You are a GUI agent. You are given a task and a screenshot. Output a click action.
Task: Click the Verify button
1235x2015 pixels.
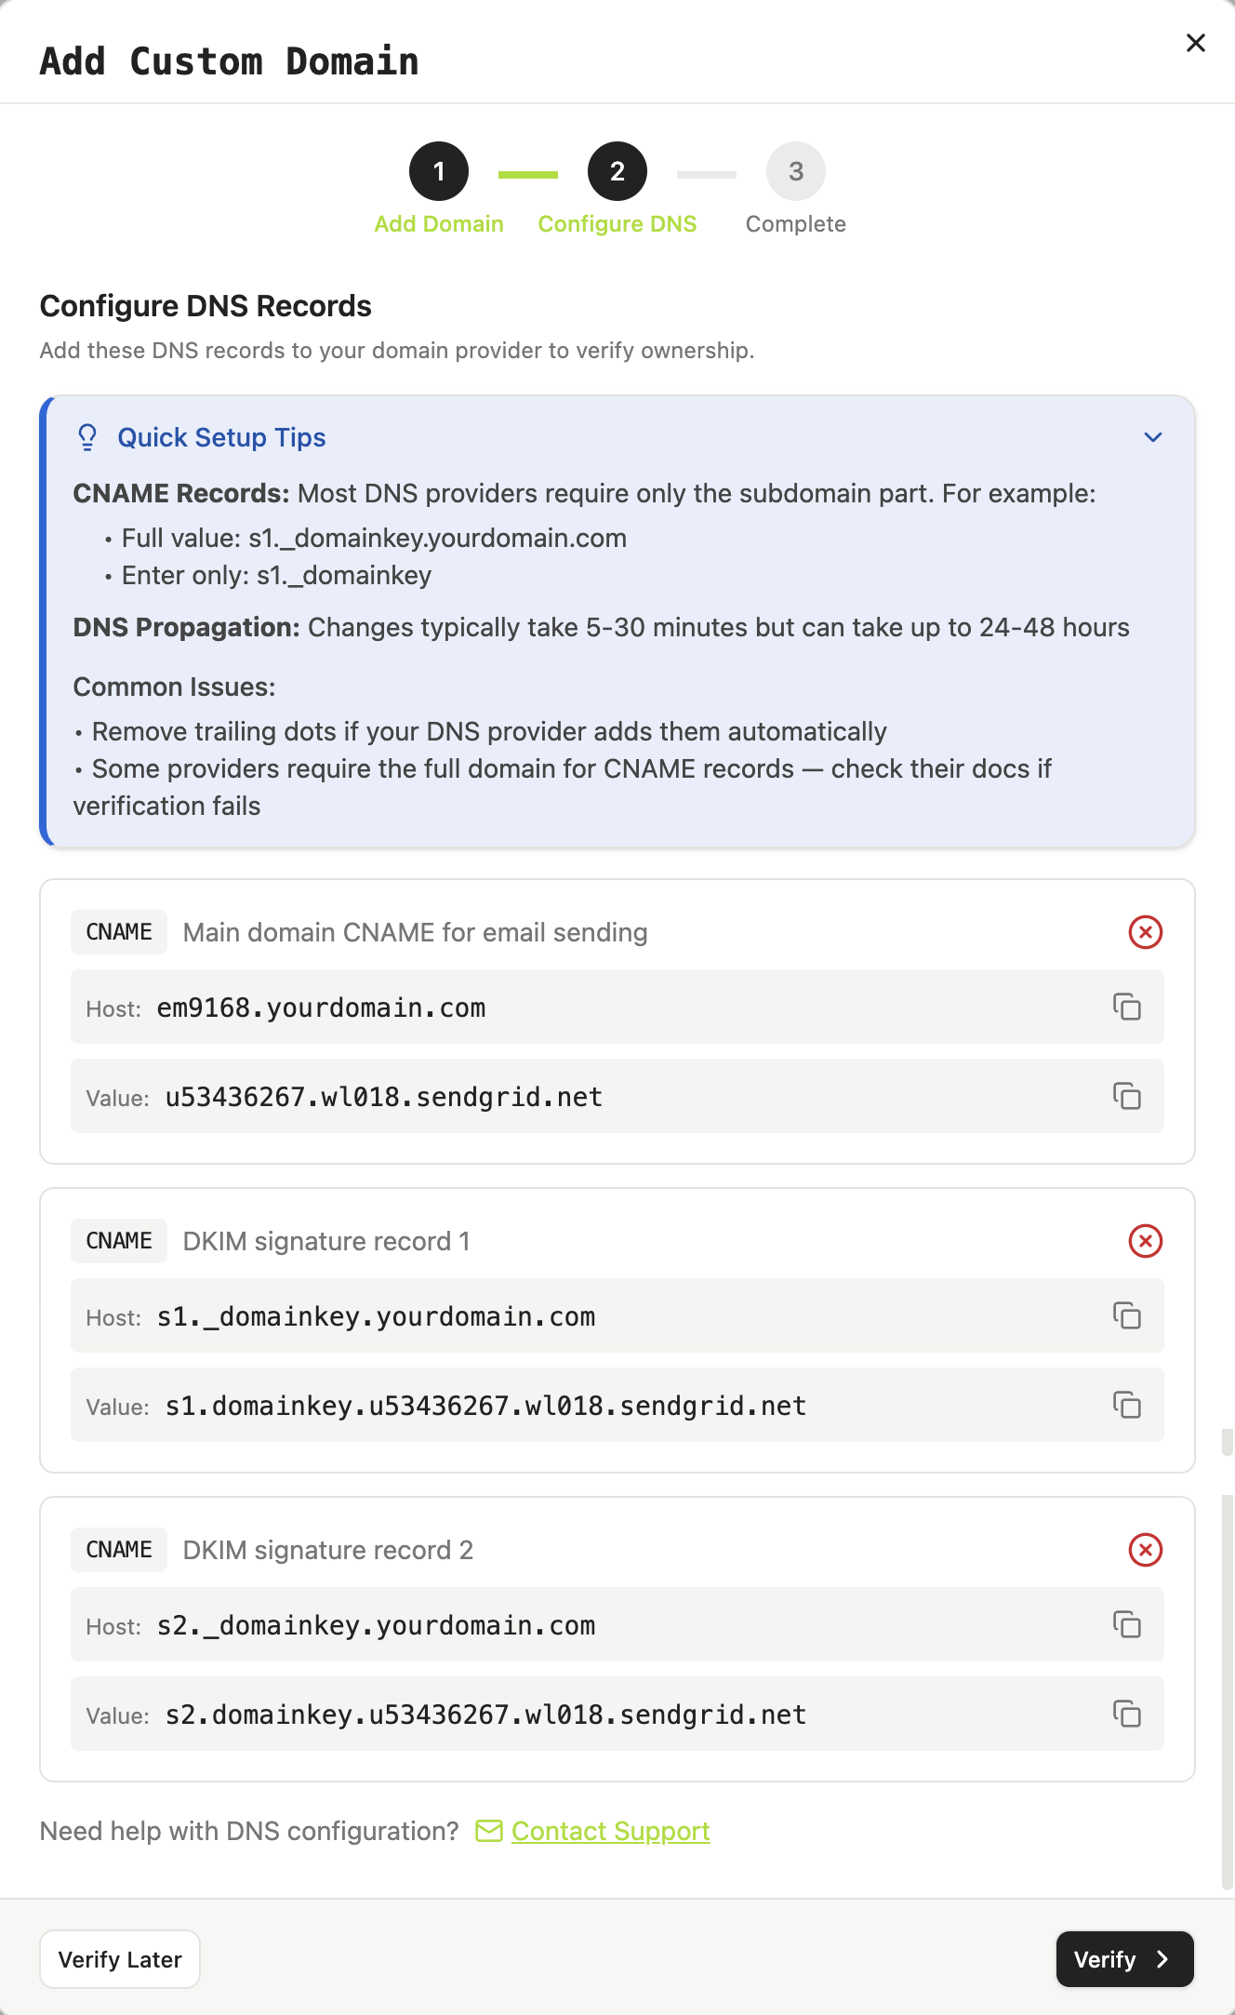point(1125,1959)
